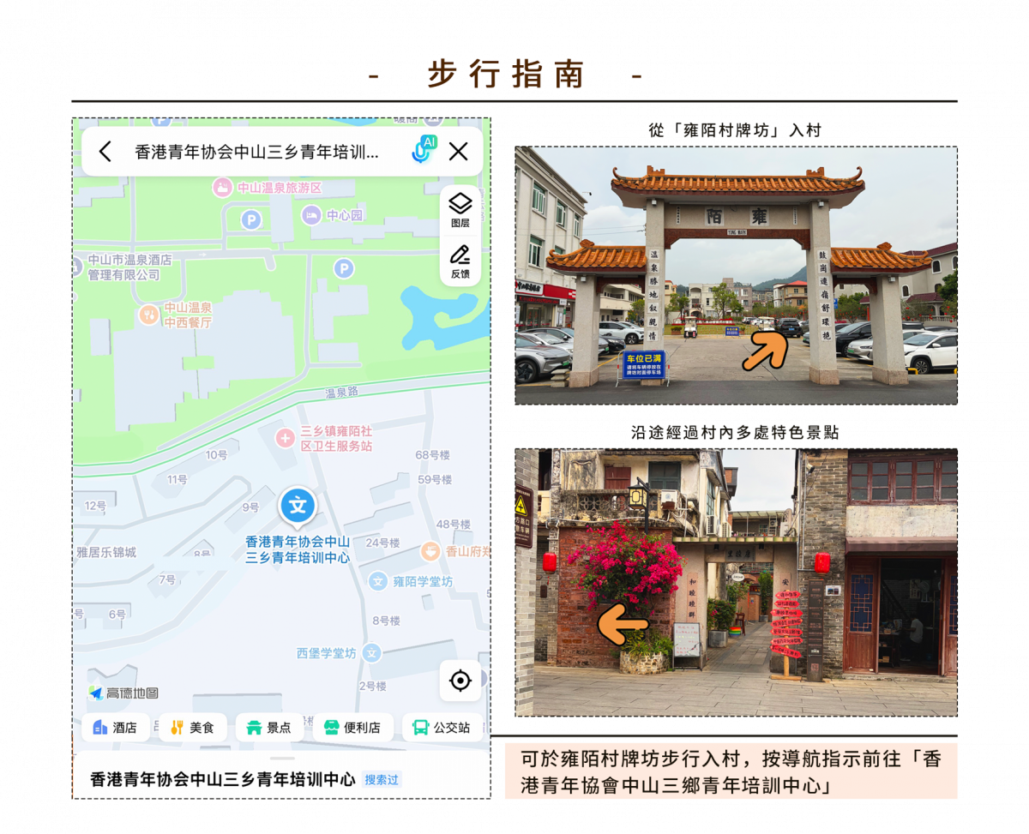Tap the 三乡镇雍陌社区卫生服务站 clinic icon

coord(285,438)
